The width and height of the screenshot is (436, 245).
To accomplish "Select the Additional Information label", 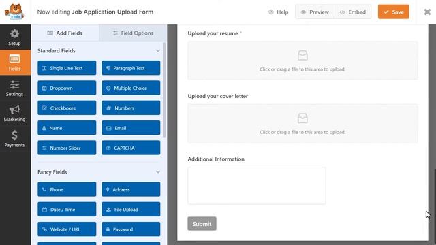I will [216, 159].
